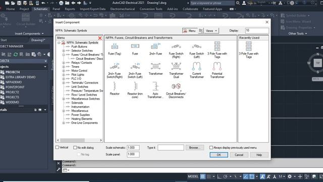The height and width of the screenshot is (182, 323).
Task: Click the menu tree horizontal scrollbar thumb
Action: click(72, 141)
